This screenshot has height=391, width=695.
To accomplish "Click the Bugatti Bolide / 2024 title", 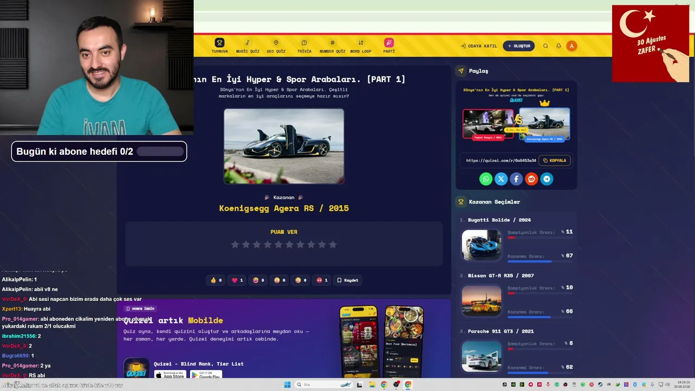I will point(499,220).
